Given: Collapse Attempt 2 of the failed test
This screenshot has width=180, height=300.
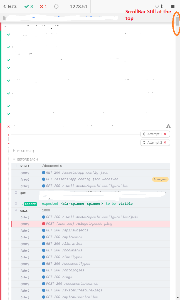Looking at the screenshot, I should pyautogui.click(x=155, y=142).
